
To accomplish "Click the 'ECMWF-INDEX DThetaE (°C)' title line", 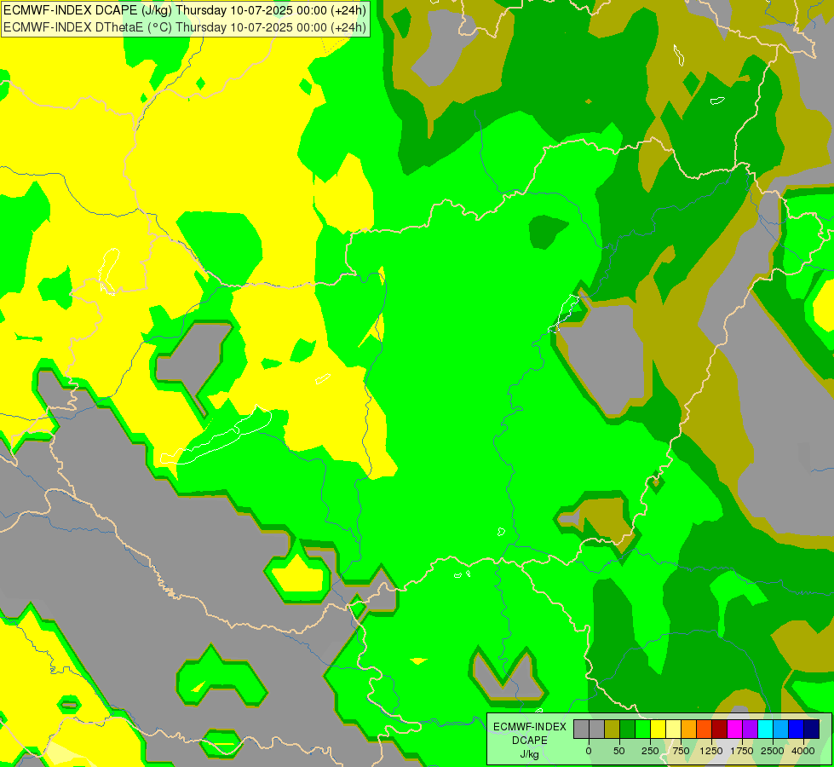I will [x=185, y=26].
